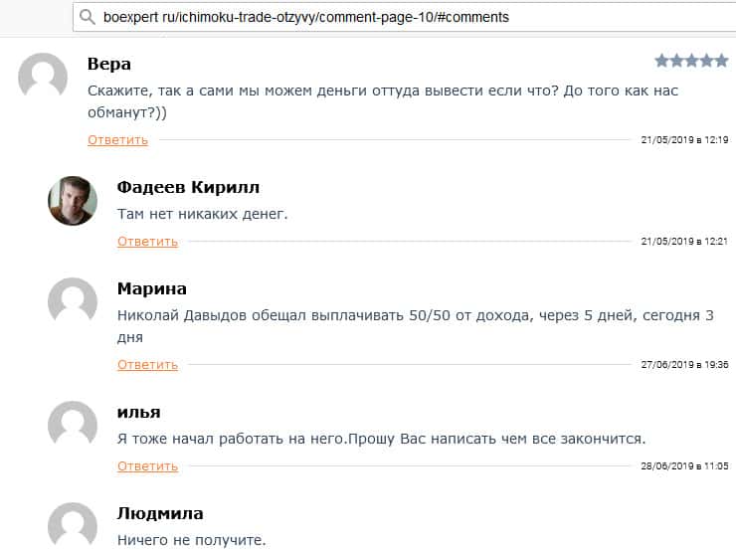Click the 21/05/2019 в 12:19 timestamp
This screenshot has height=550, width=736.
point(684,140)
